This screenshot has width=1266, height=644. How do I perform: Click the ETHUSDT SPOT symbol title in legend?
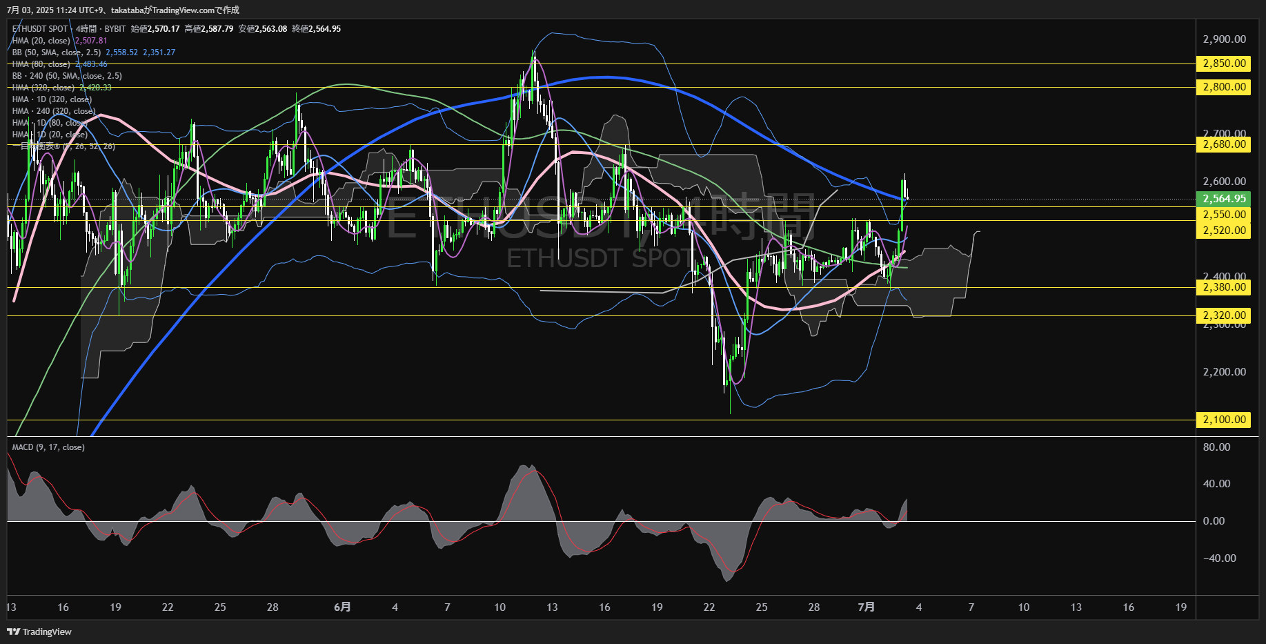pyautogui.click(x=40, y=29)
